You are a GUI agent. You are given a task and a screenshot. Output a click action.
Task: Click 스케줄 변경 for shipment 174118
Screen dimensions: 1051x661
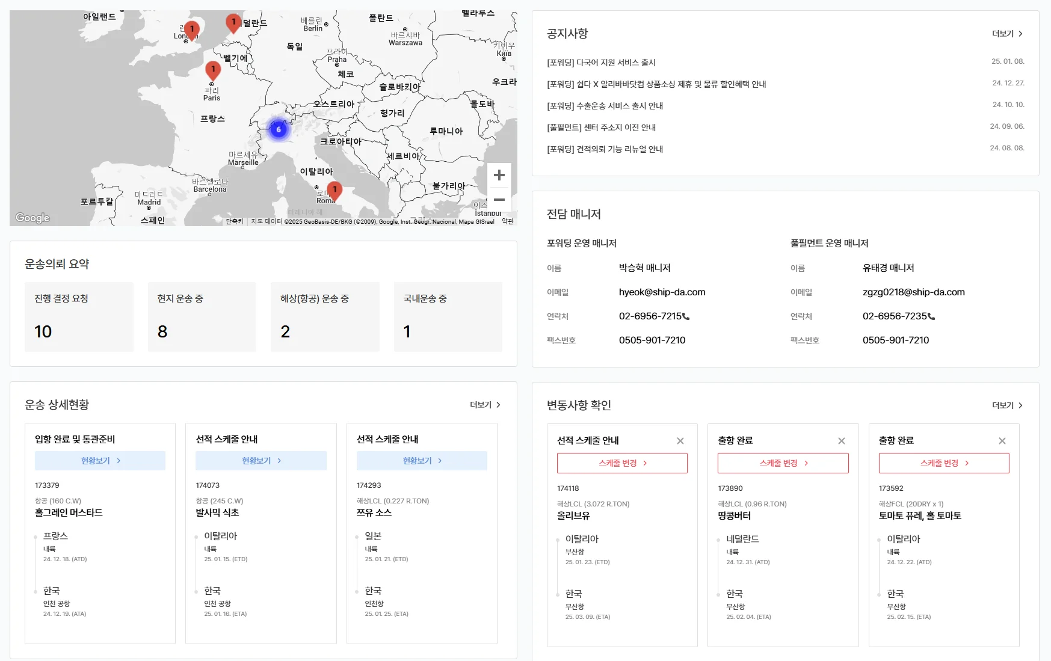click(x=622, y=463)
